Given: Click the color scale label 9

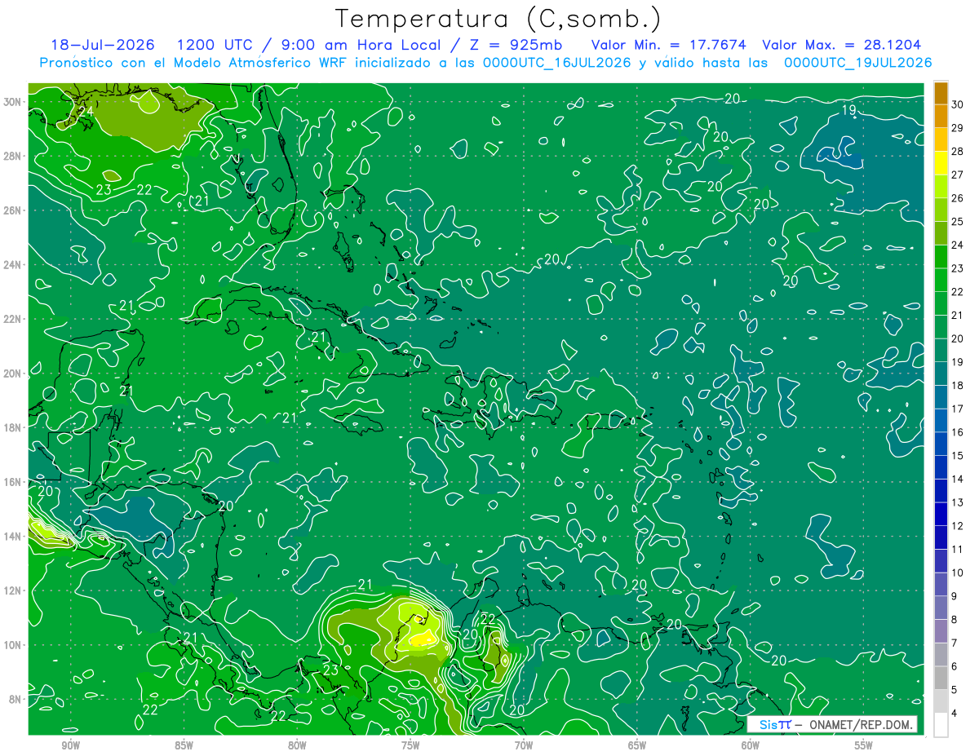Looking at the screenshot, I should point(955,596).
